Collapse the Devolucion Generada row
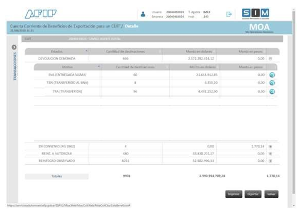 coord(270,59)
